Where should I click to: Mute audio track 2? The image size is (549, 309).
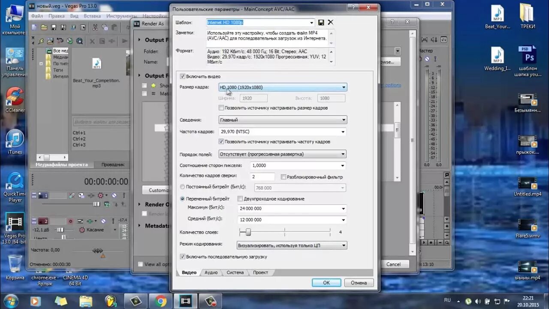pyautogui.click(x=103, y=221)
